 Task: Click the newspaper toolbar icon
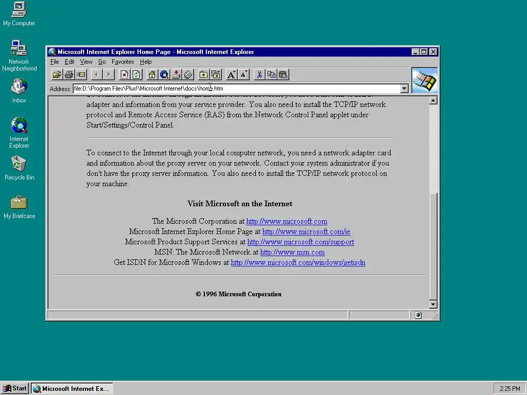point(188,75)
